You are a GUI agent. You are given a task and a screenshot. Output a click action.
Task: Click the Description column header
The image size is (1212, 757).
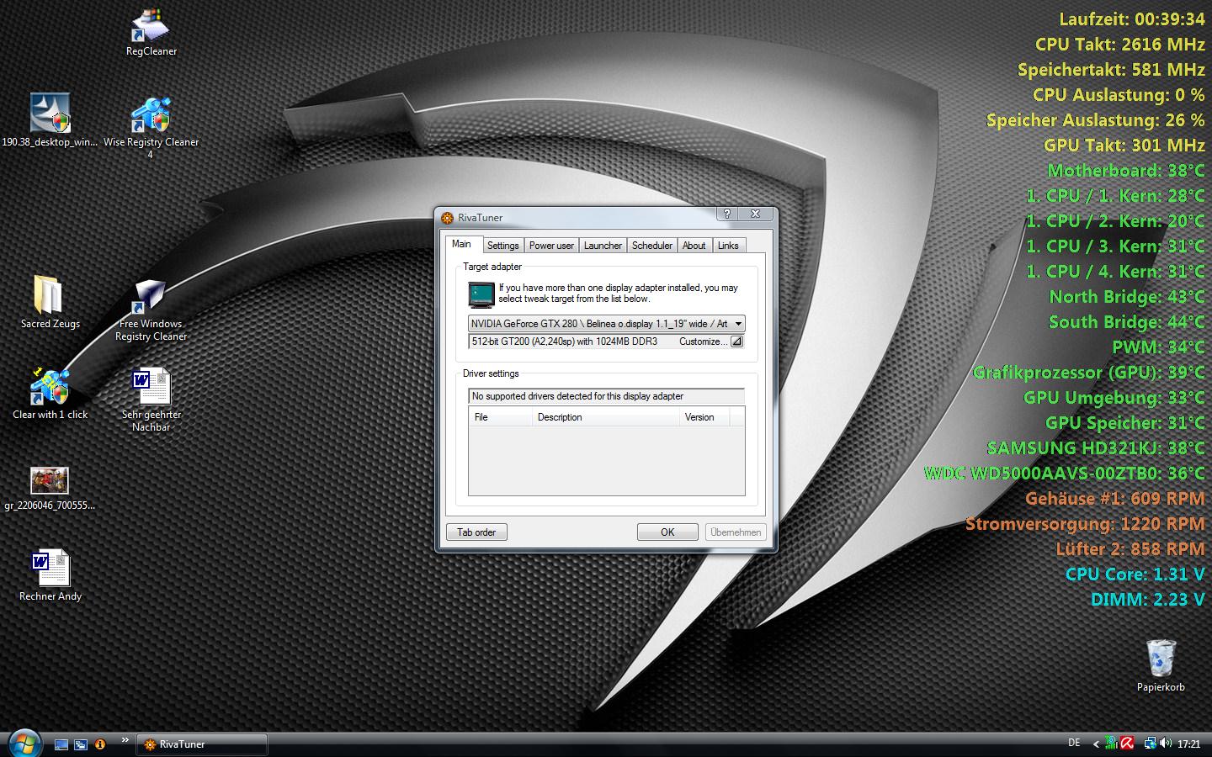click(606, 417)
